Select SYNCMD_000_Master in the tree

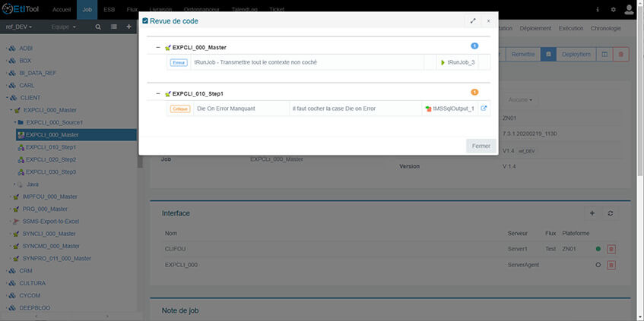click(51, 246)
